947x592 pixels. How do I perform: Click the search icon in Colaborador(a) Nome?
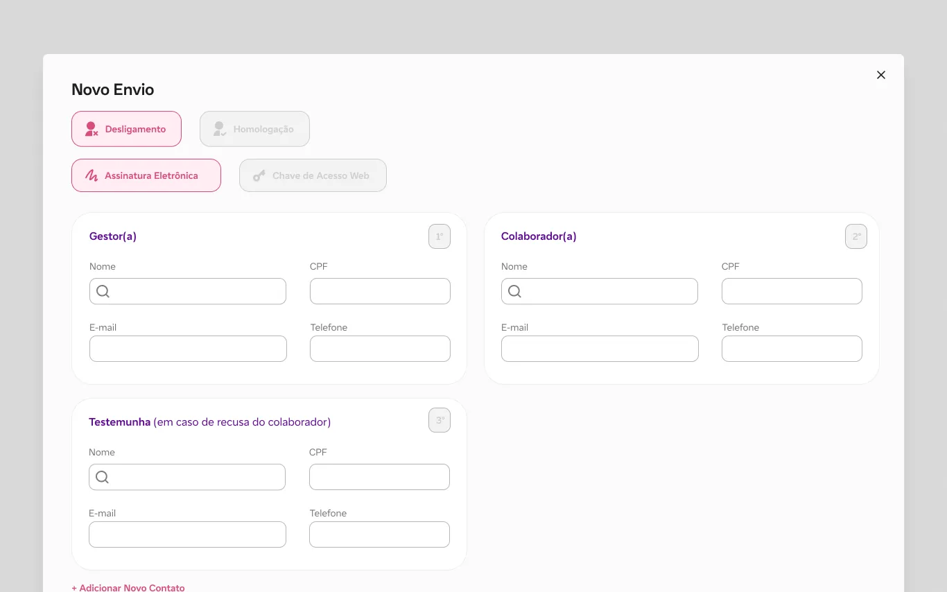514,291
